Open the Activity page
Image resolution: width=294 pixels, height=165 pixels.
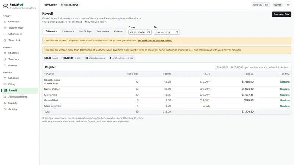(x=12, y=109)
